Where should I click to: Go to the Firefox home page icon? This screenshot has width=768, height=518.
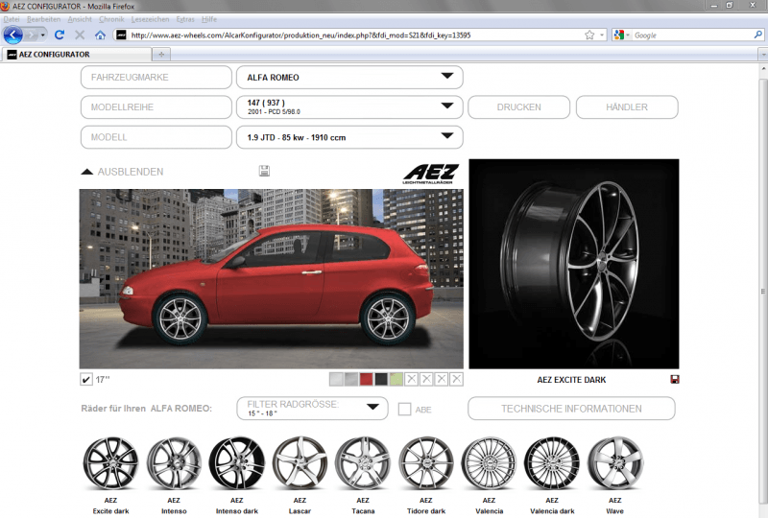click(100, 35)
